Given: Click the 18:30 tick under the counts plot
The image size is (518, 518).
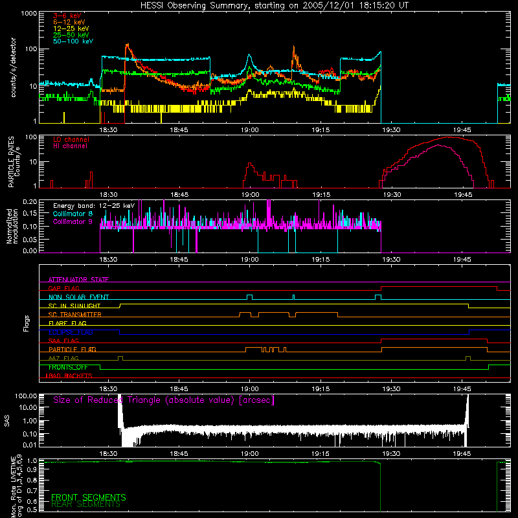Looking at the screenshot, I should click(x=108, y=130).
